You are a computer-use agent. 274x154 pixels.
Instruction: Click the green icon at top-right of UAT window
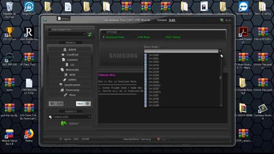click(222, 20)
